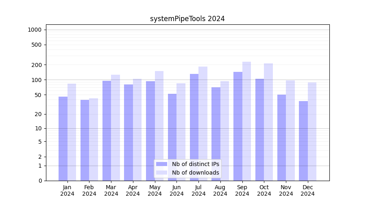Select the 0 y-axis tick label
Image resolution: width=366 pixels, height=203 pixels.
point(40,181)
